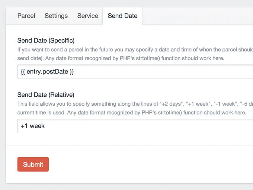Click the "+2 days" example in help text
This screenshot has width=253, height=190.
[x=172, y=104]
